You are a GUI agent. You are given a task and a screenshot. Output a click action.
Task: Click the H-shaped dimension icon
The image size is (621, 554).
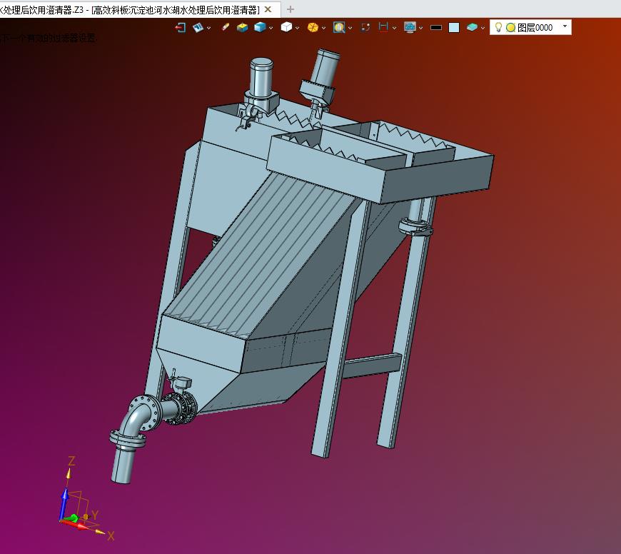coord(383,27)
